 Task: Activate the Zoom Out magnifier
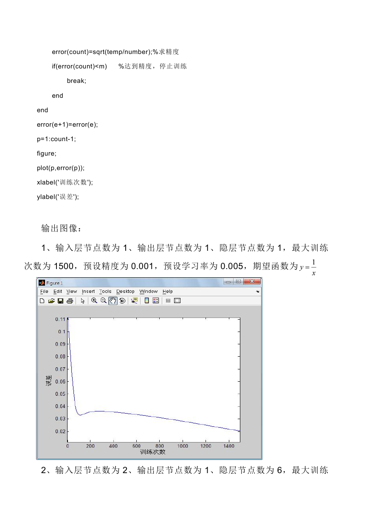click(x=104, y=301)
